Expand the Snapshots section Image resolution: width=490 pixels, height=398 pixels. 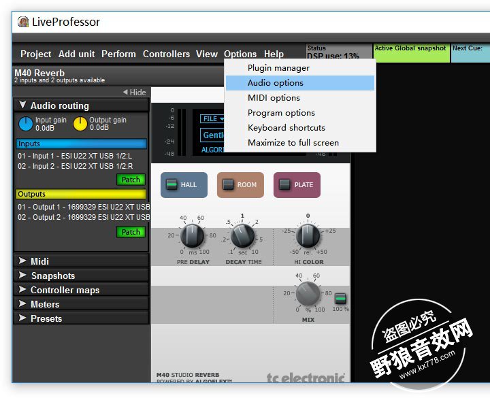coord(81,276)
